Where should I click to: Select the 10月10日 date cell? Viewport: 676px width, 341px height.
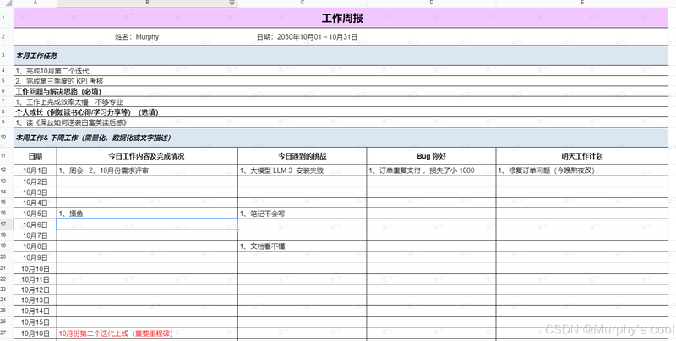coord(35,268)
